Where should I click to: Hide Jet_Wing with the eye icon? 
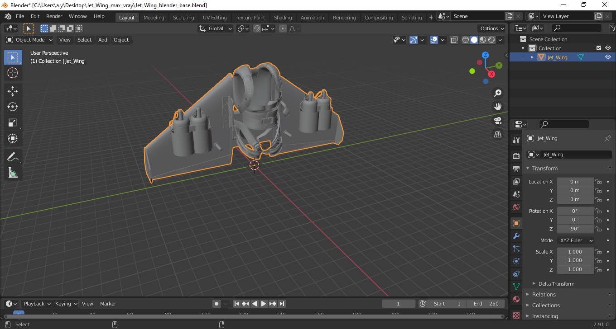click(608, 57)
